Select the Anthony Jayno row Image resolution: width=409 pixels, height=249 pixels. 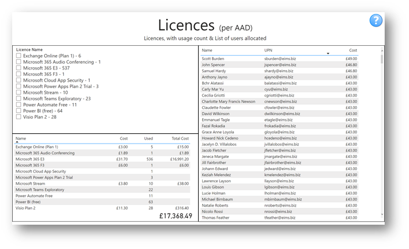click(x=279, y=77)
